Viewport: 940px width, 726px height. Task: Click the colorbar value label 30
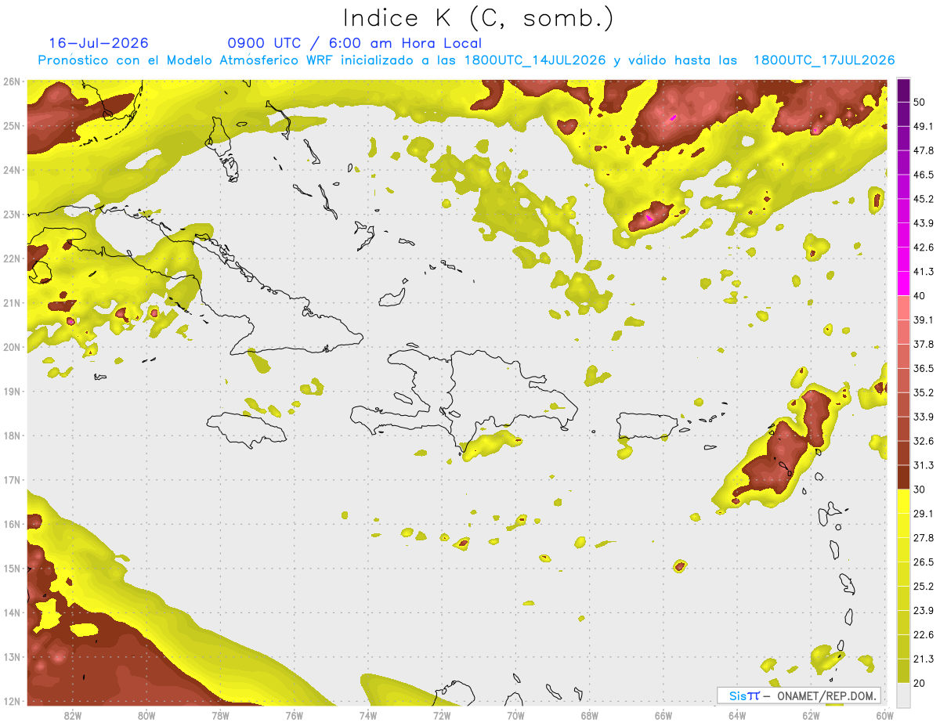tap(920, 489)
